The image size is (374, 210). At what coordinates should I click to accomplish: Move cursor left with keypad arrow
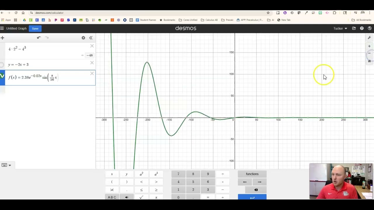(245, 182)
